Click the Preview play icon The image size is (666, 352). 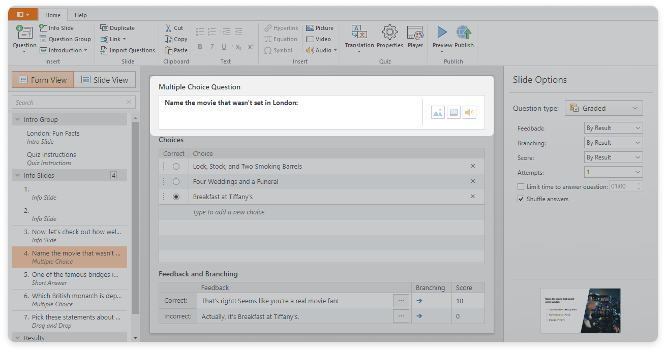coord(442,33)
